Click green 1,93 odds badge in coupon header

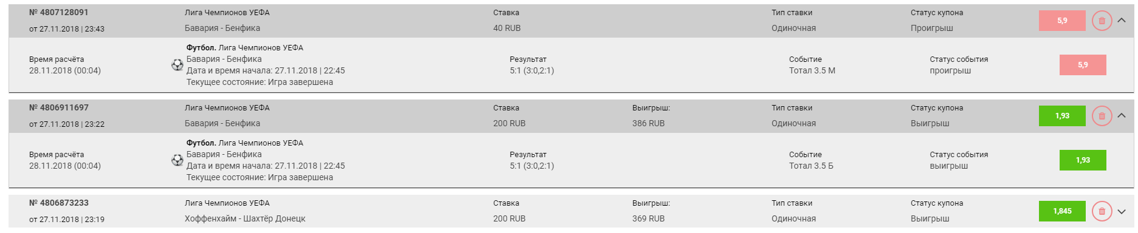1062,116
